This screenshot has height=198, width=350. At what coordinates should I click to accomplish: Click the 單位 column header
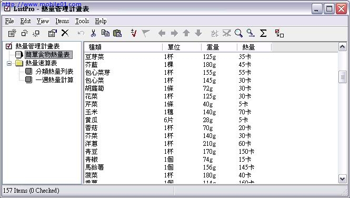tap(182, 47)
